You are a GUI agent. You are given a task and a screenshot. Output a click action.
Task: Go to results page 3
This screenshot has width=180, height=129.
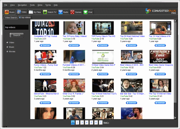coord(82,122)
